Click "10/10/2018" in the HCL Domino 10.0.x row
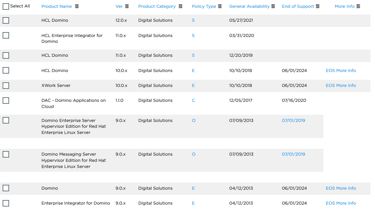Screen dimensions: 375x213 [x=240, y=71]
